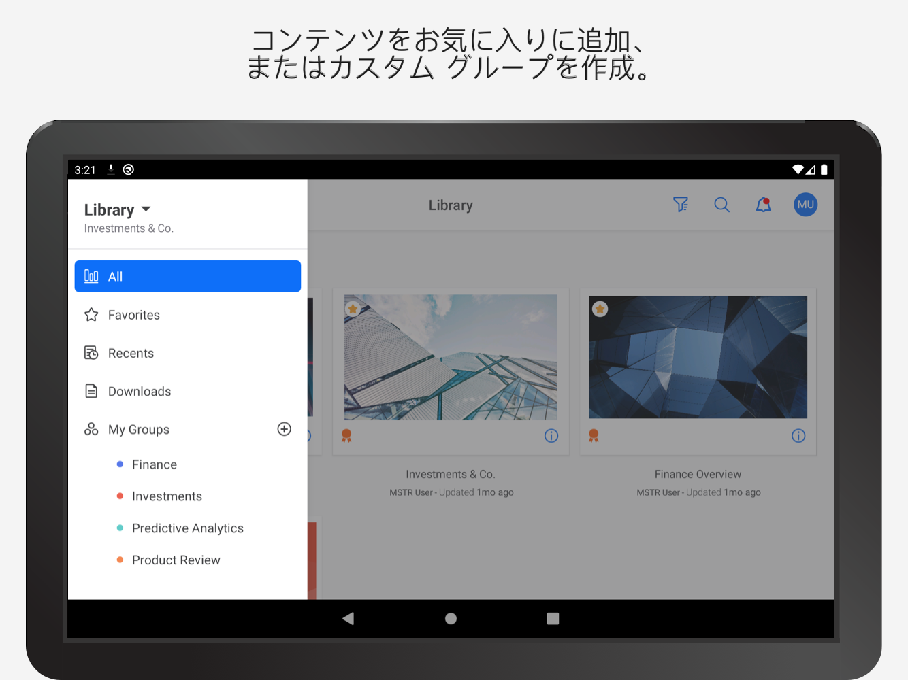The image size is (908, 680).
Task: Open the MU user avatar
Action: [806, 205]
